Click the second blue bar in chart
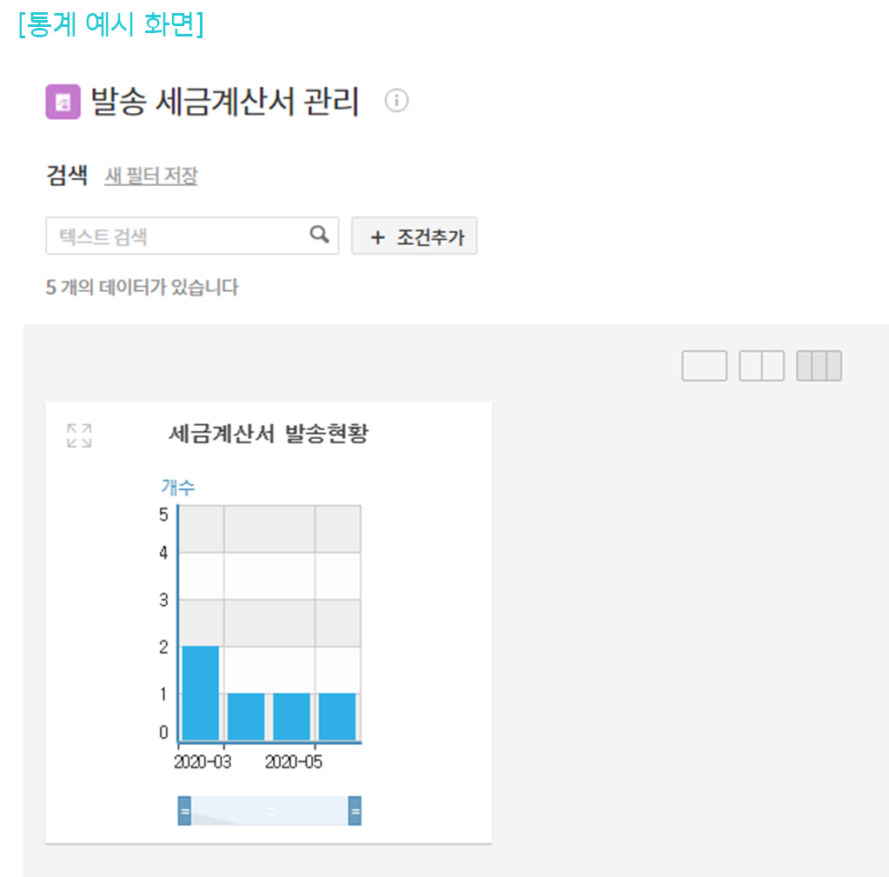Screen dimensions: 889x877 tap(246, 716)
